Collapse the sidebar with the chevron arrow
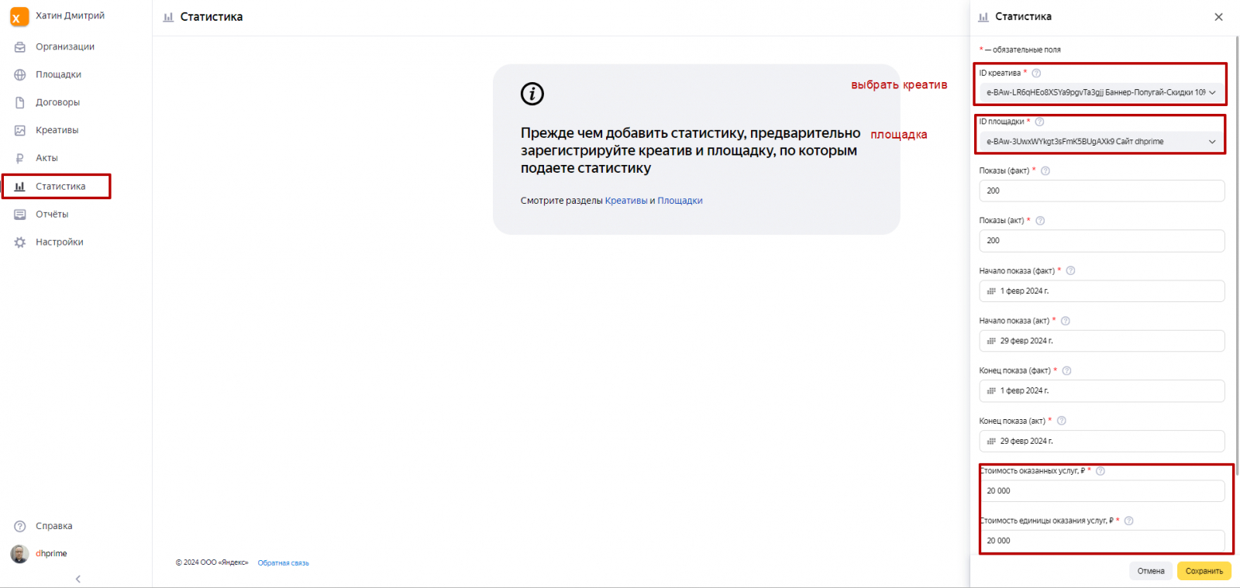Viewport: 1240px width, 588px height. [77, 579]
